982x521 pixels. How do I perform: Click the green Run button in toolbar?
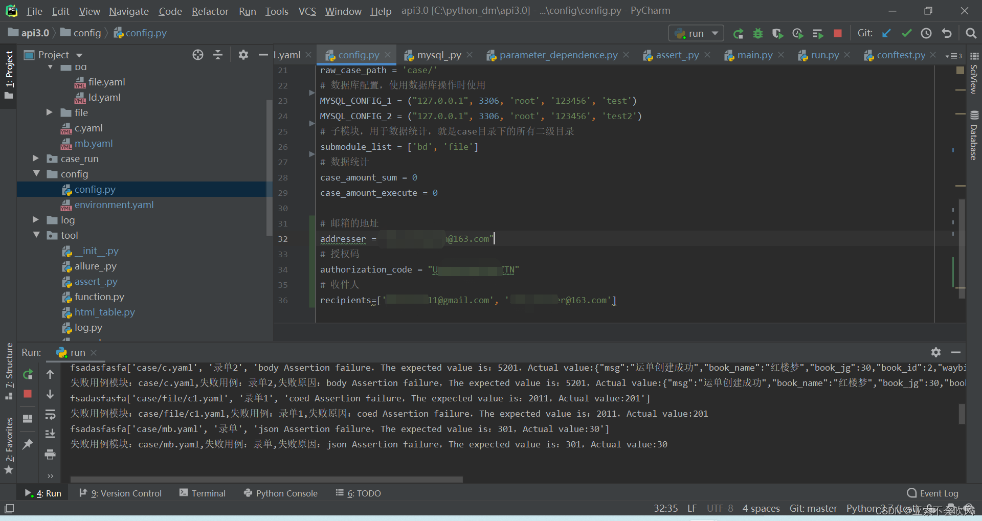tap(738, 34)
